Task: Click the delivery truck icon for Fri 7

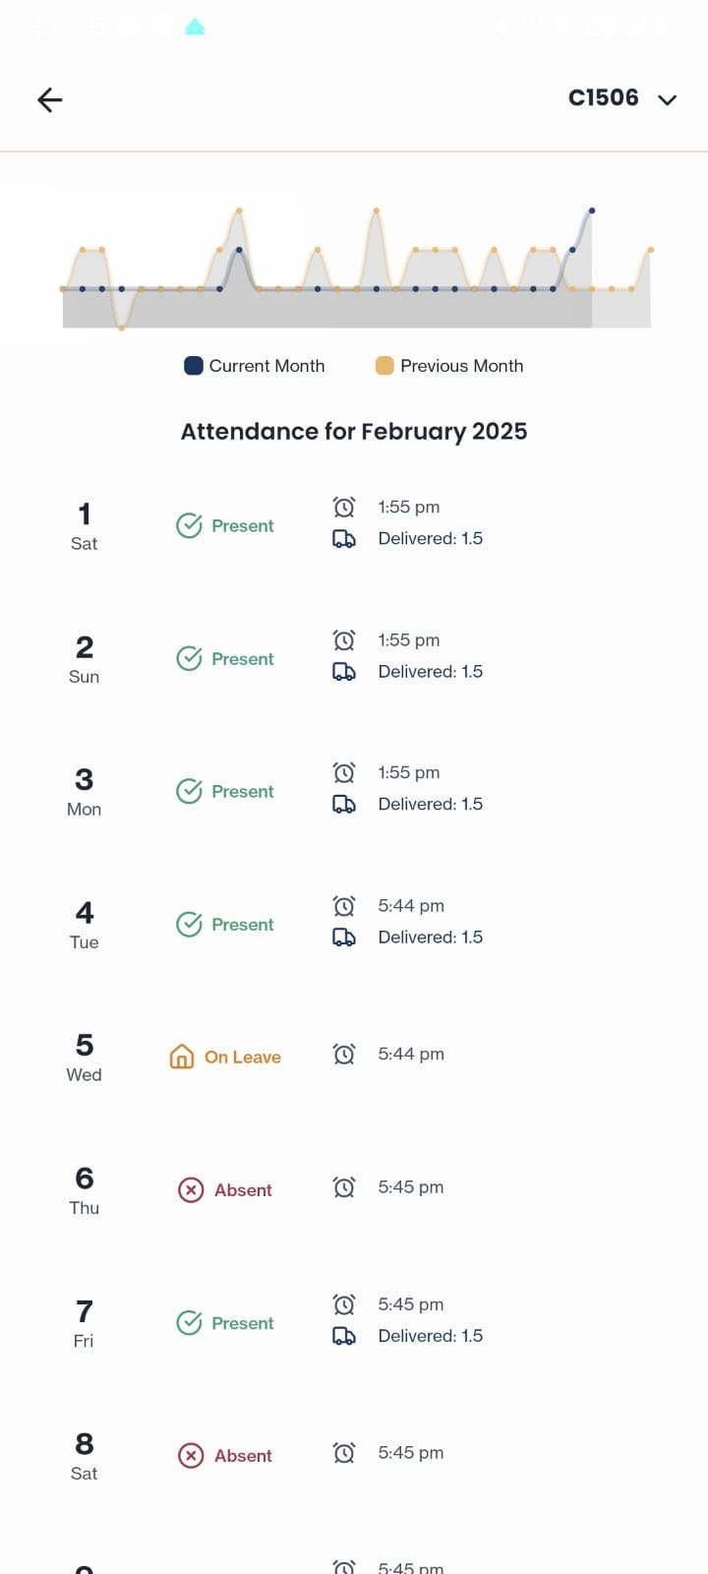Action: pyautogui.click(x=344, y=1336)
